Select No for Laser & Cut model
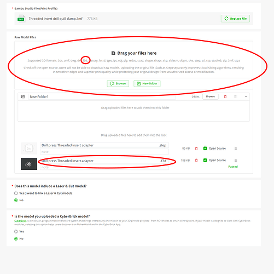Image resolution: width=274 pixels, height=274 pixels. click(16, 200)
